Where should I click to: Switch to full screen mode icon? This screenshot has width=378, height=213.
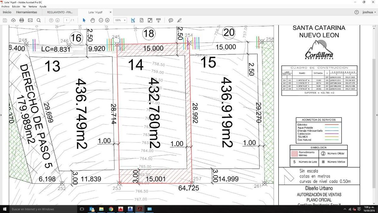(x=150, y=20)
